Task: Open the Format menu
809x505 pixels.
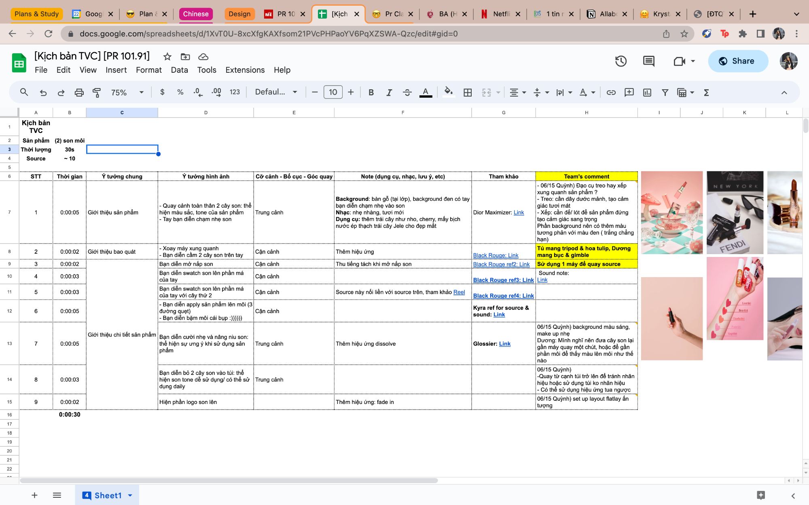Action: pos(148,70)
